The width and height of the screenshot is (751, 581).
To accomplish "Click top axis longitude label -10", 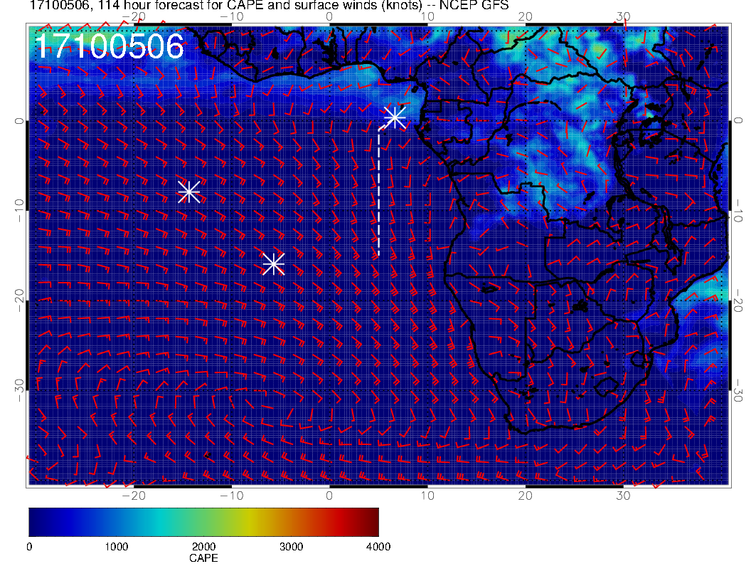I will (231, 17).
